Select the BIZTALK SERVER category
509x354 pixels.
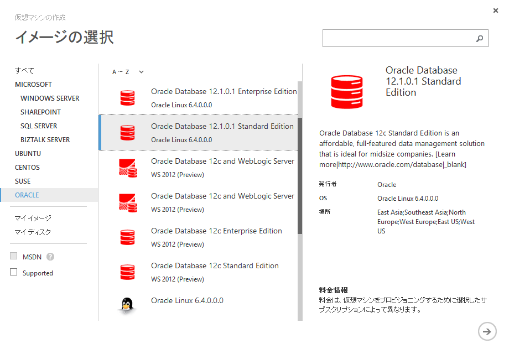coord(45,140)
